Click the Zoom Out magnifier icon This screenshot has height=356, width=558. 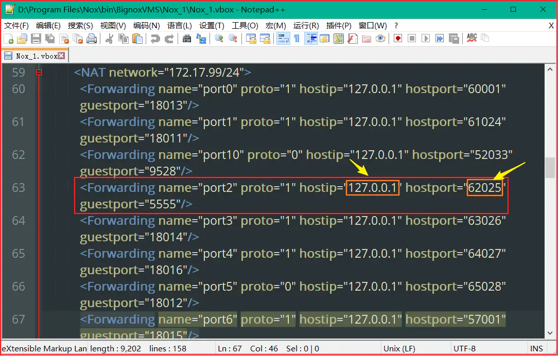pyautogui.click(x=233, y=39)
